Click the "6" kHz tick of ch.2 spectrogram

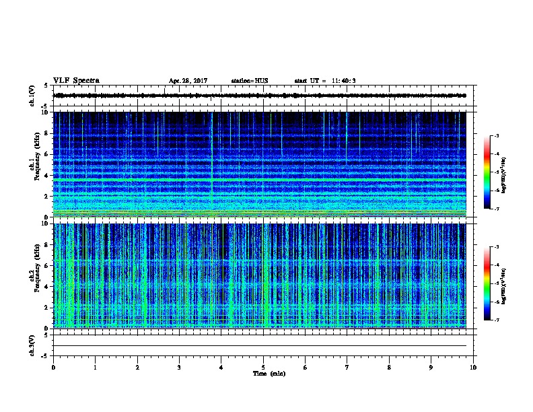46,266
